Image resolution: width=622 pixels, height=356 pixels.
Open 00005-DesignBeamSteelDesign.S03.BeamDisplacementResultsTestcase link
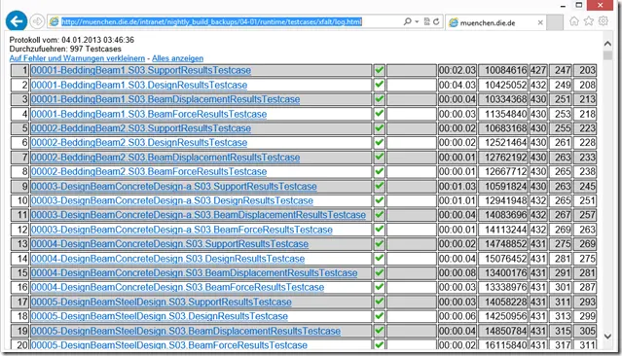(x=186, y=331)
